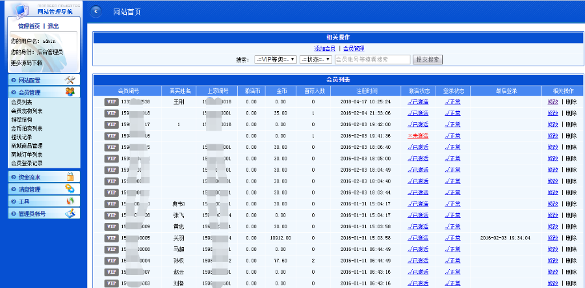The height and width of the screenshot is (288, 585).
Task: Click 修改 in 关羽's row
Action: pos(553,238)
